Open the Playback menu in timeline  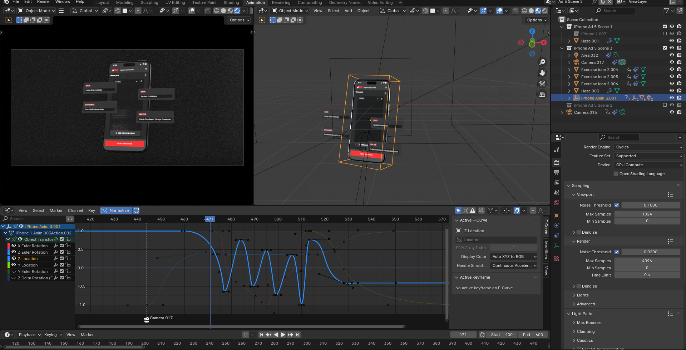30,335
